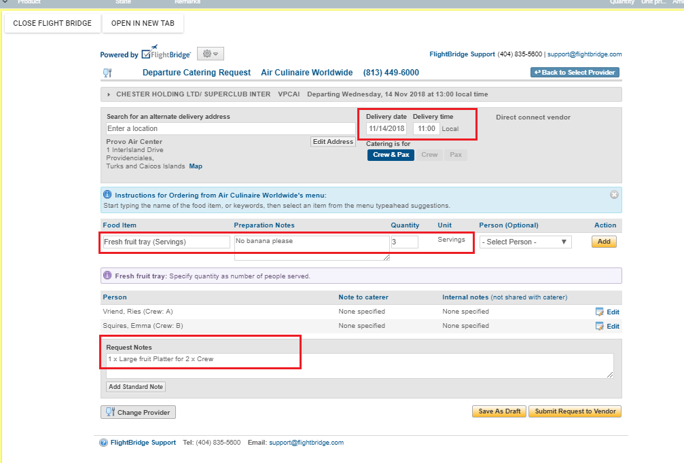
Task: Go back to Select Provider
Action: coord(575,73)
